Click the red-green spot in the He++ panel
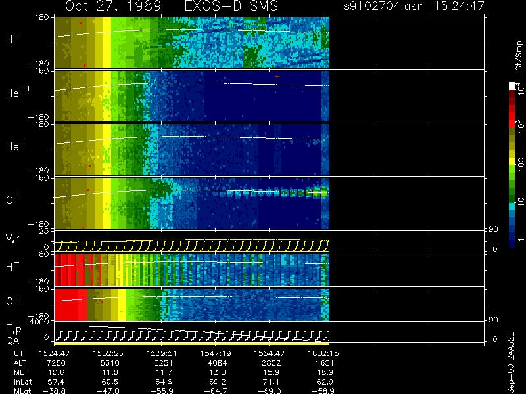This screenshot has height=394, width=526. pyautogui.click(x=277, y=76)
